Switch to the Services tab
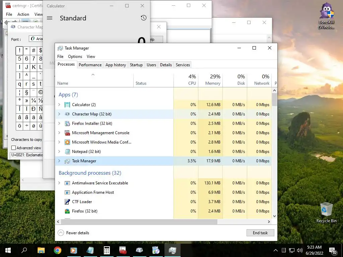The image size is (343, 257). coord(183,65)
